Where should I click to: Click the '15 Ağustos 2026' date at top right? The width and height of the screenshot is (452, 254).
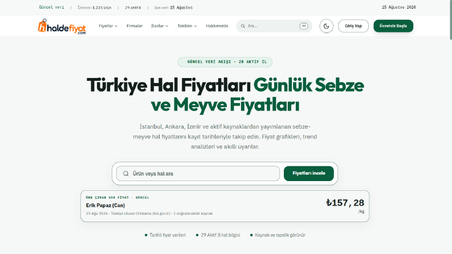[x=398, y=7]
